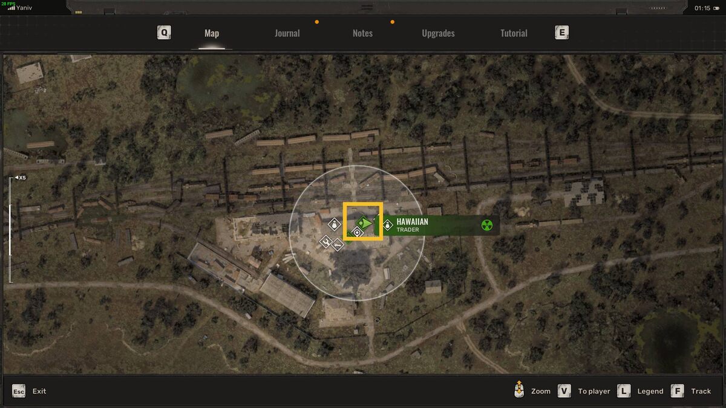Select the target circle marker on map
The image size is (726, 408).
tap(357, 232)
